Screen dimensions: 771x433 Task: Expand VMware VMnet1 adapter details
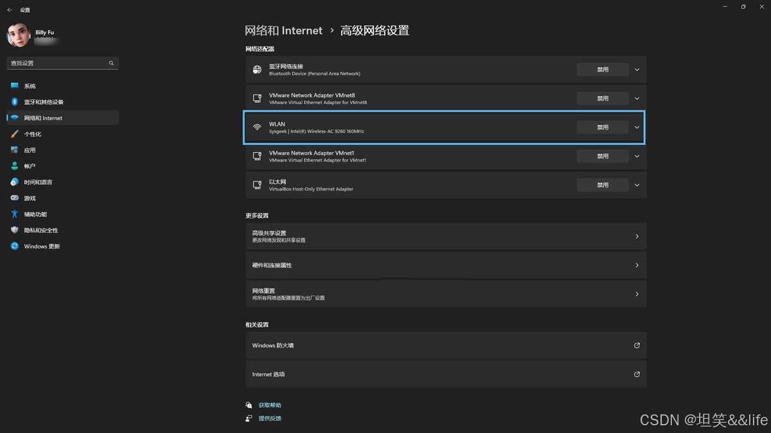pos(637,156)
